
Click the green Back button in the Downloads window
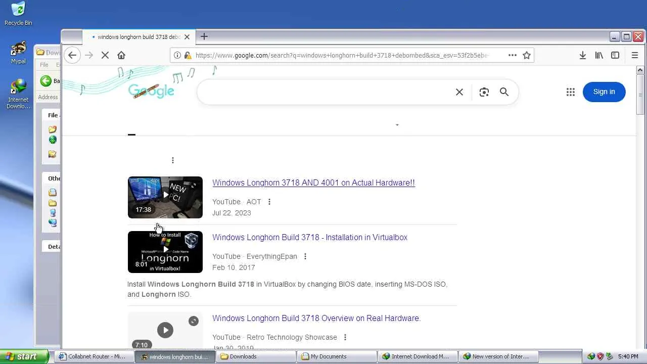(46, 81)
